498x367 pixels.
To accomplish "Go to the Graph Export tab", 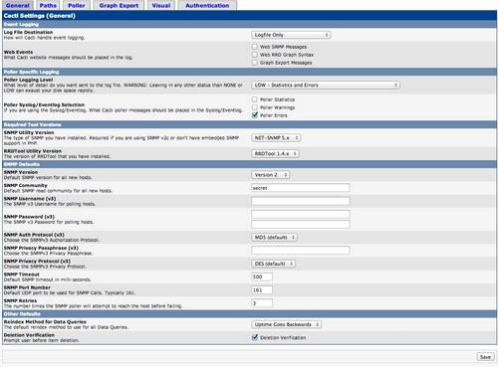I will click(119, 5).
